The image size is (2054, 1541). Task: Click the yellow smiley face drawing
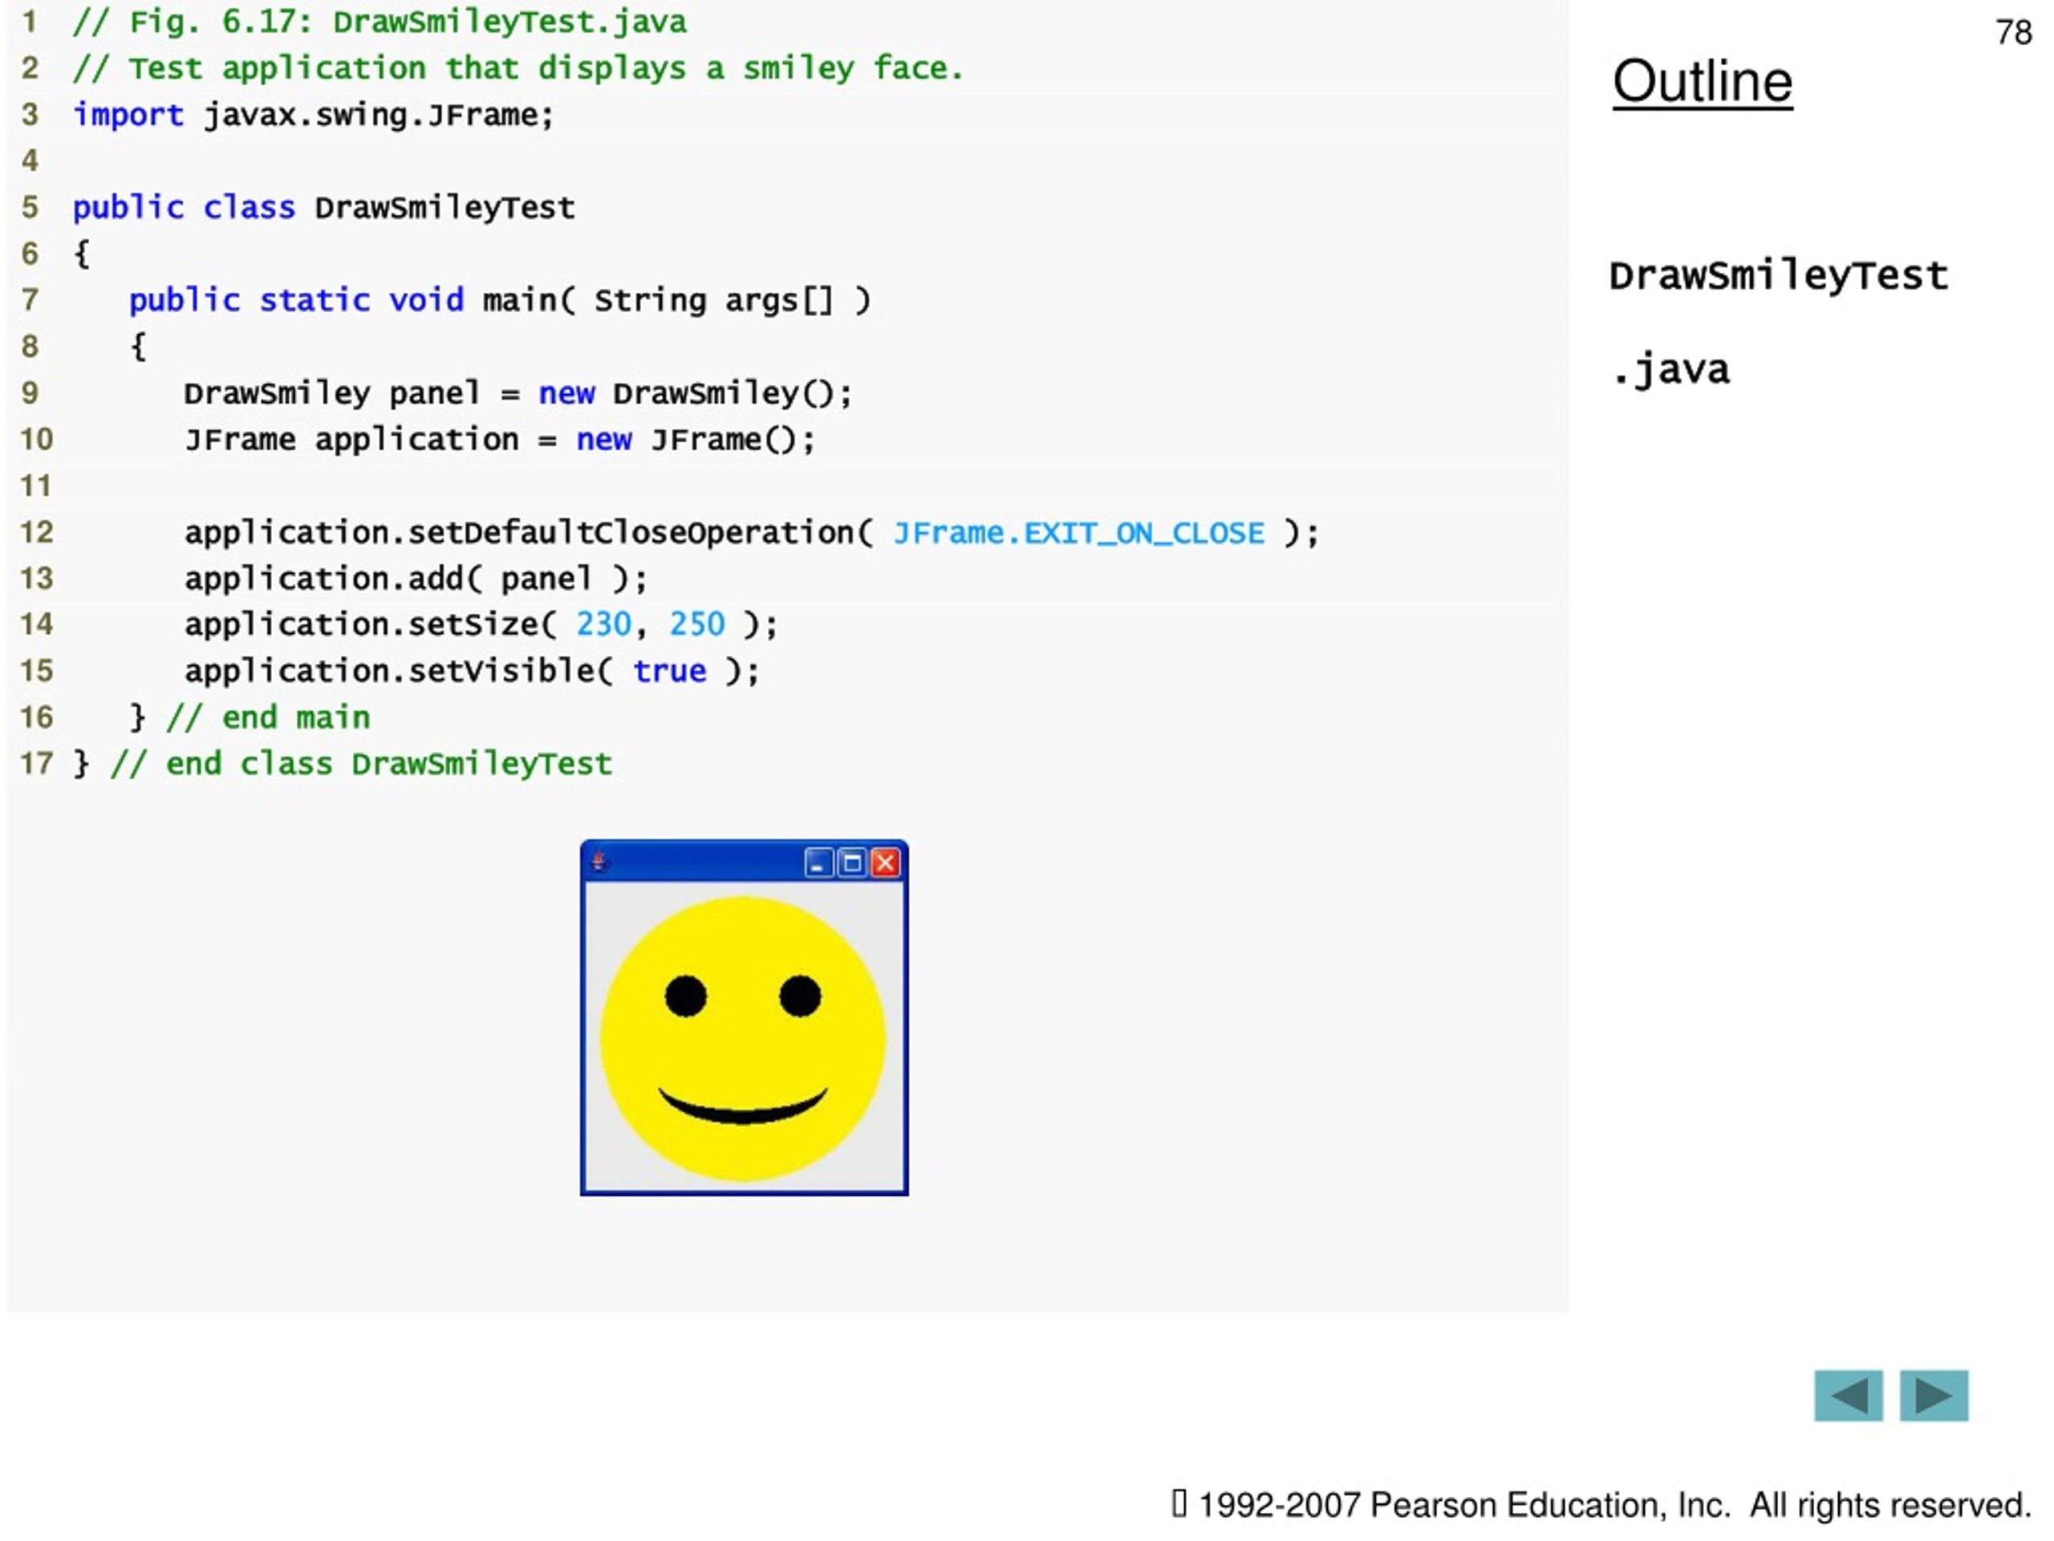(743, 1039)
